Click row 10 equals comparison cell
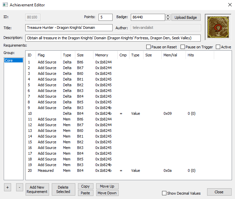Image resolution: width=235 pixels, height=199 pixels. click(121, 113)
